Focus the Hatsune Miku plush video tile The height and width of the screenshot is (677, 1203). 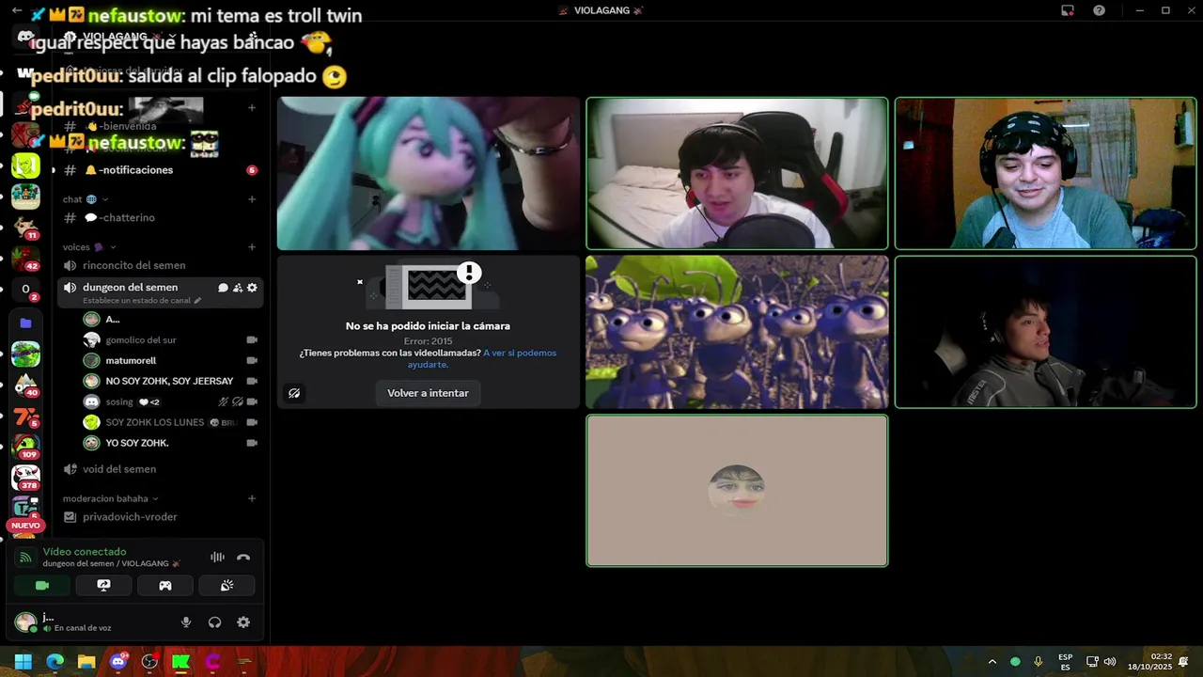[428, 173]
